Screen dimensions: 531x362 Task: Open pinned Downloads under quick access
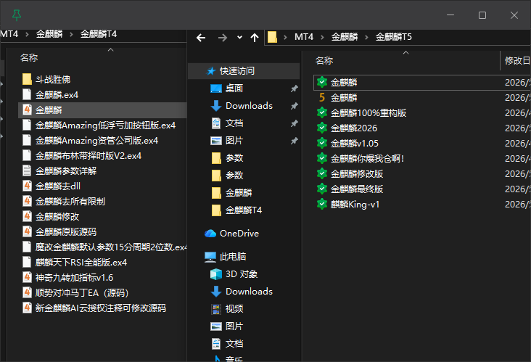pyautogui.click(x=249, y=106)
